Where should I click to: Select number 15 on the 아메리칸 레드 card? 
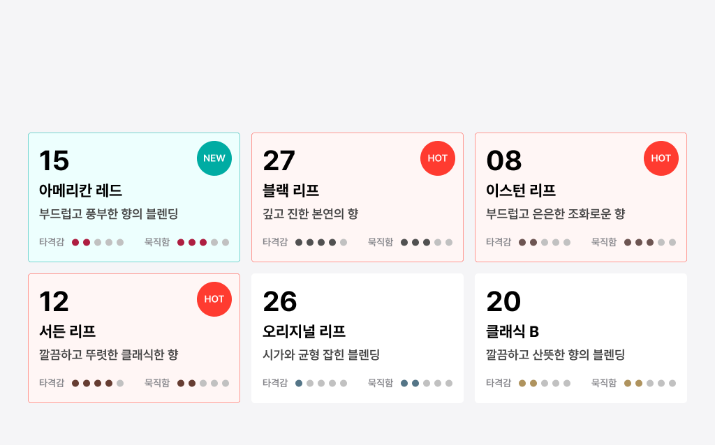click(54, 160)
